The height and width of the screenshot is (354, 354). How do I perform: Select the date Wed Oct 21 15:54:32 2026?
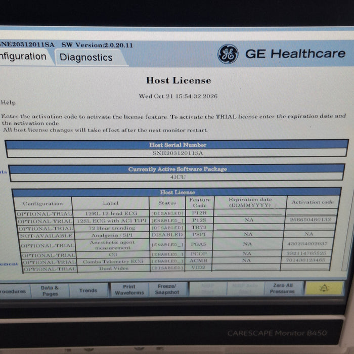(178, 96)
